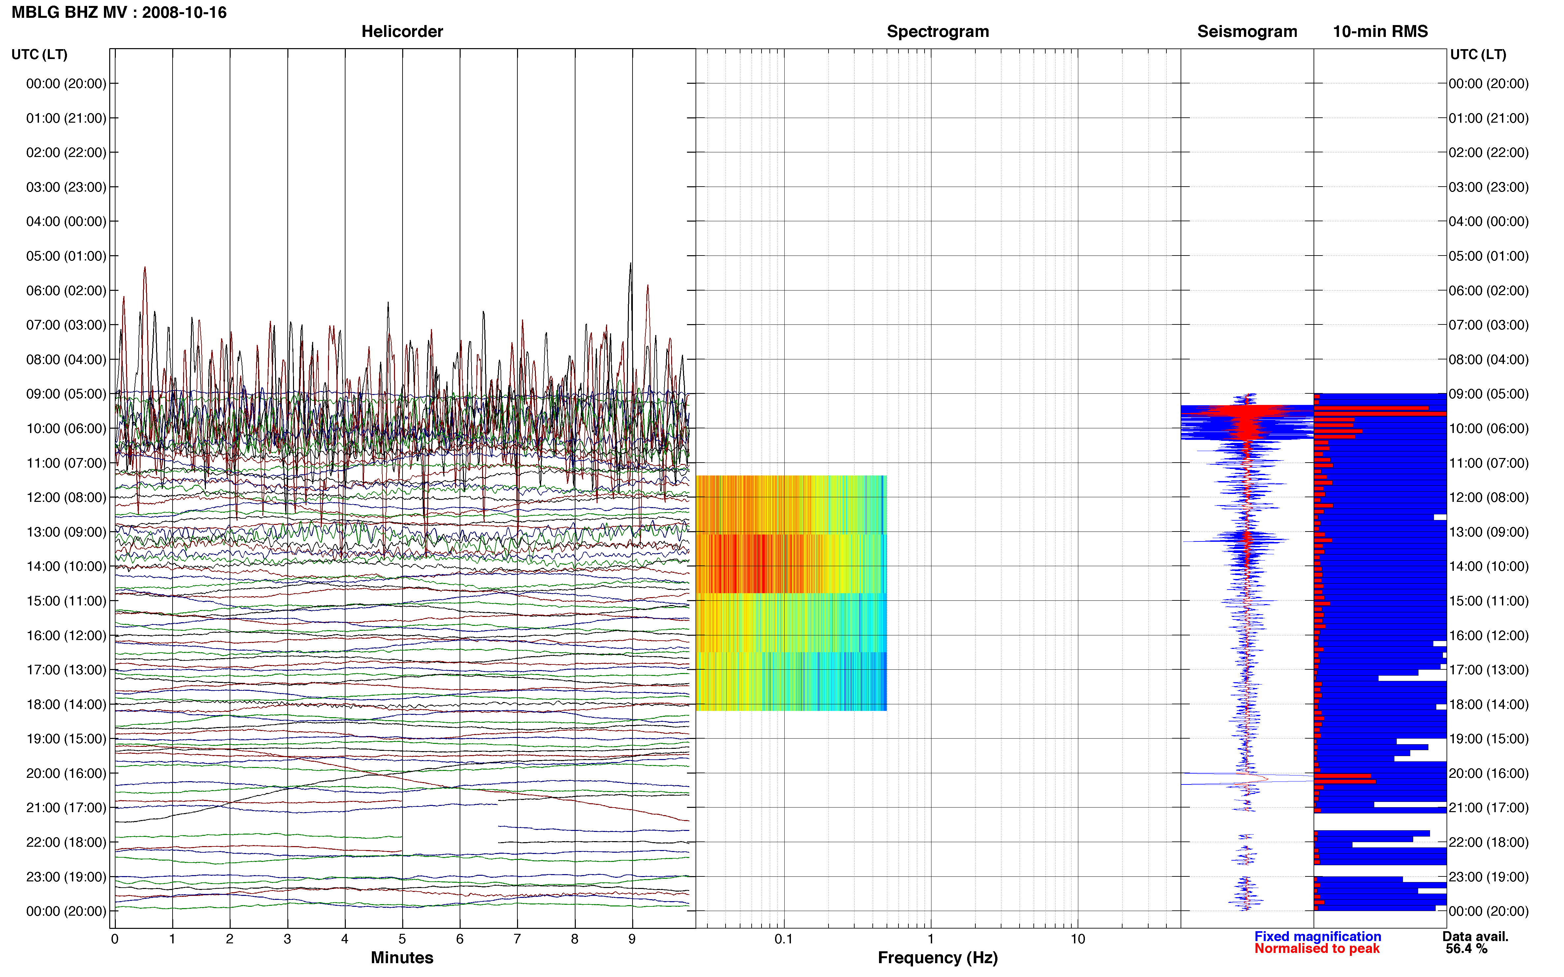Click left time label '15:00 (11:00)'
Image resolution: width=1564 pixels, height=977 pixels.
pyautogui.click(x=66, y=601)
